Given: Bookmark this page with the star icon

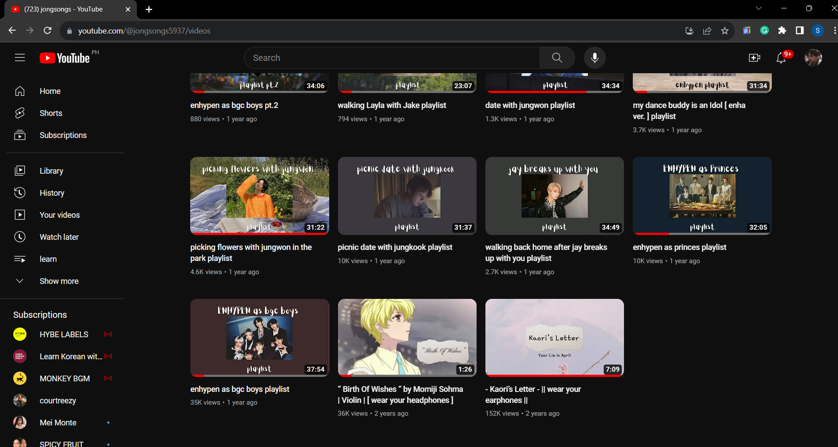Looking at the screenshot, I should pyautogui.click(x=724, y=31).
